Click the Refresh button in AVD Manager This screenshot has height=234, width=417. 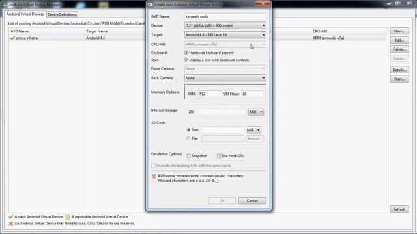click(x=399, y=209)
